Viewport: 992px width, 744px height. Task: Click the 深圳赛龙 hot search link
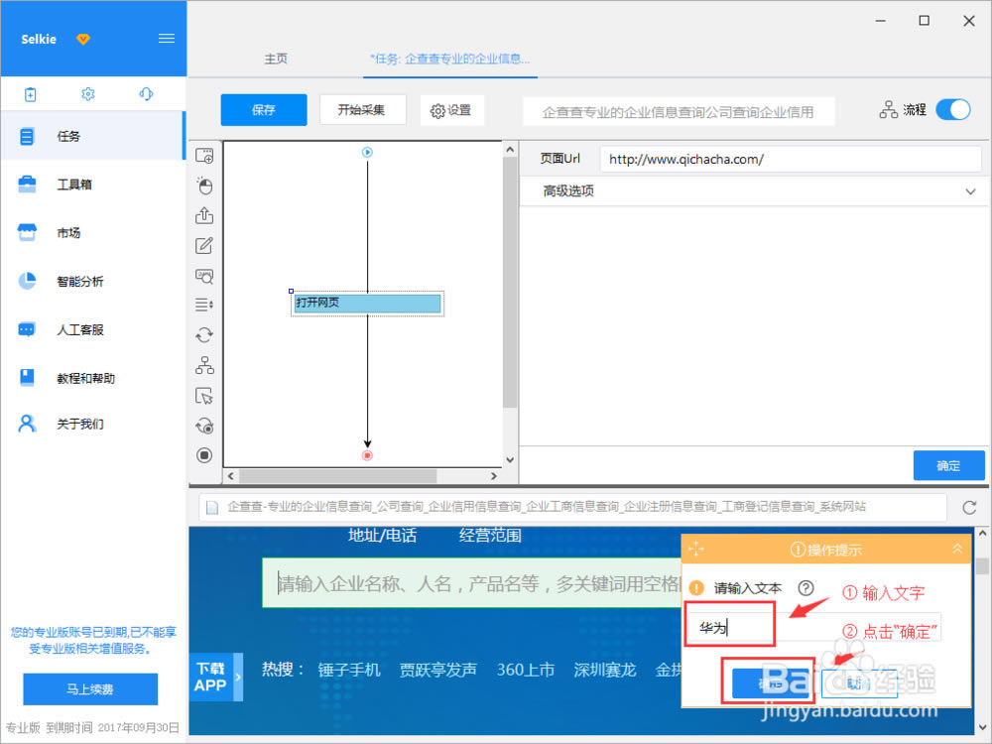[x=605, y=670]
